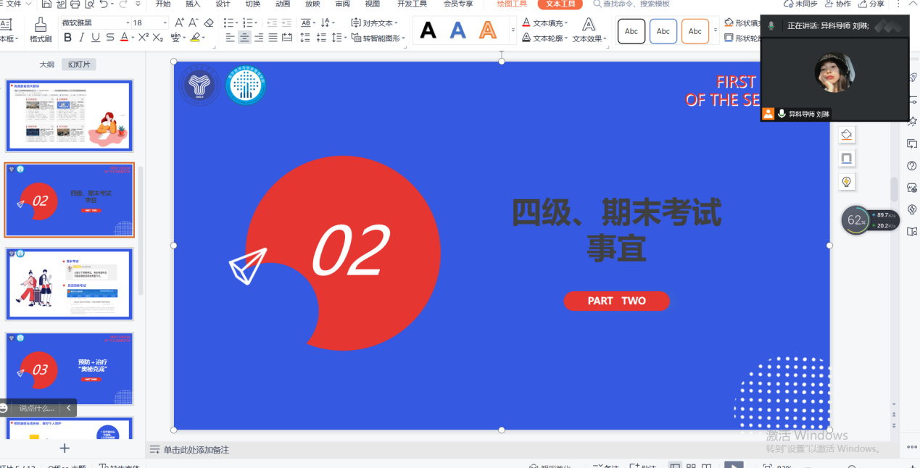Open the 动画 ribbon tab

282,4
